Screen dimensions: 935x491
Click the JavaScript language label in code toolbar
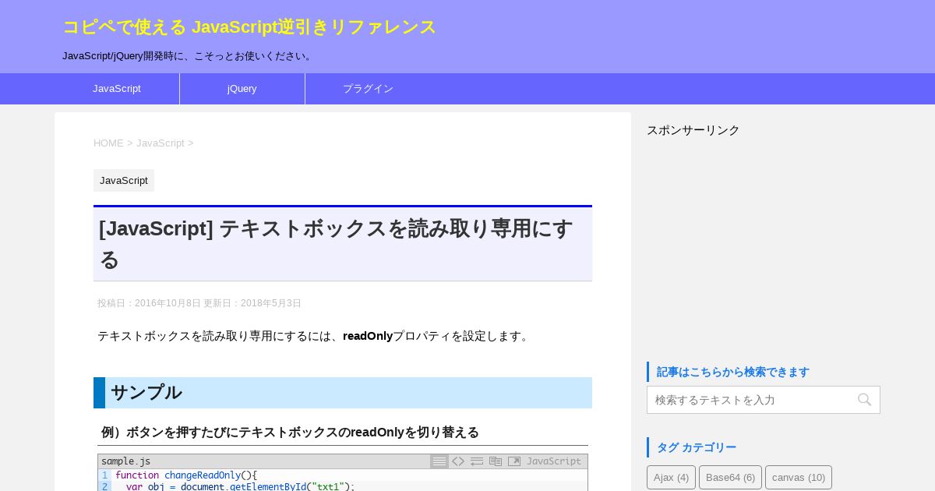(x=554, y=461)
